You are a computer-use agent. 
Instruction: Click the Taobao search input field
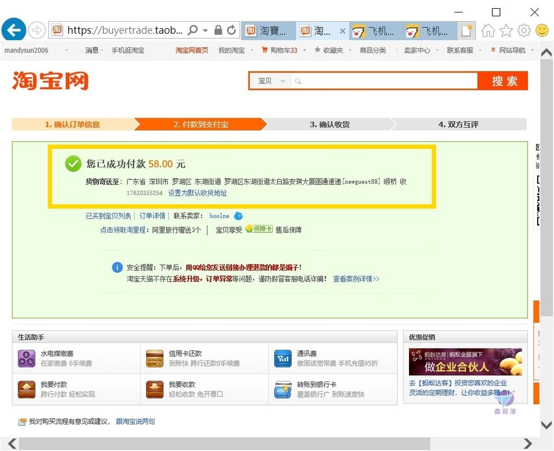coord(384,81)
